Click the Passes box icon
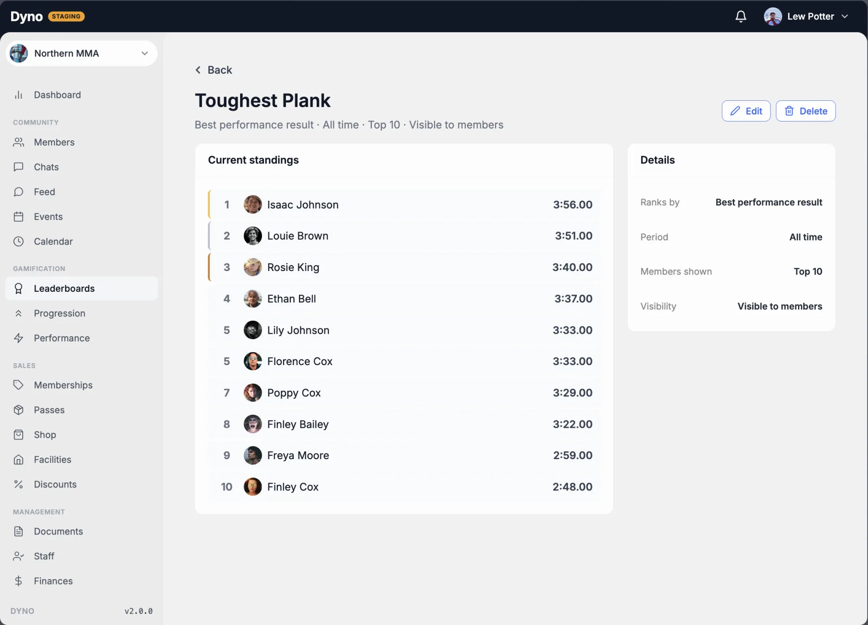The image size is (868, 625). (18, 410)
